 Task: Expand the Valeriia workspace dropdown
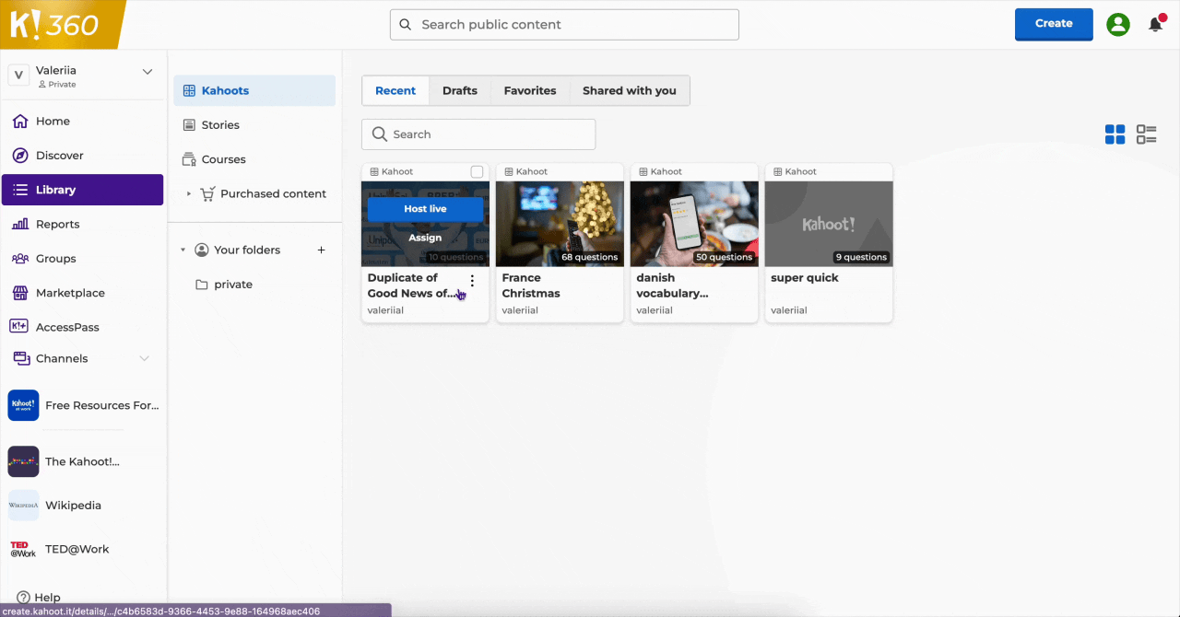point(147,72)
